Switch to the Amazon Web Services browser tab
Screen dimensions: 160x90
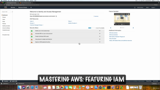pyautogui.click(x=26, y=3)
